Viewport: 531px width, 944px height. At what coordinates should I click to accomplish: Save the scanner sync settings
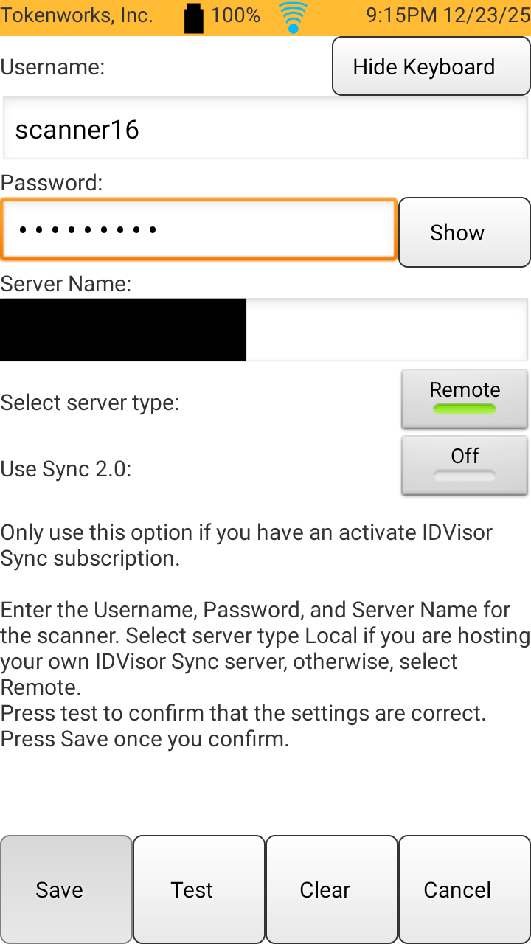coord(66,889)
